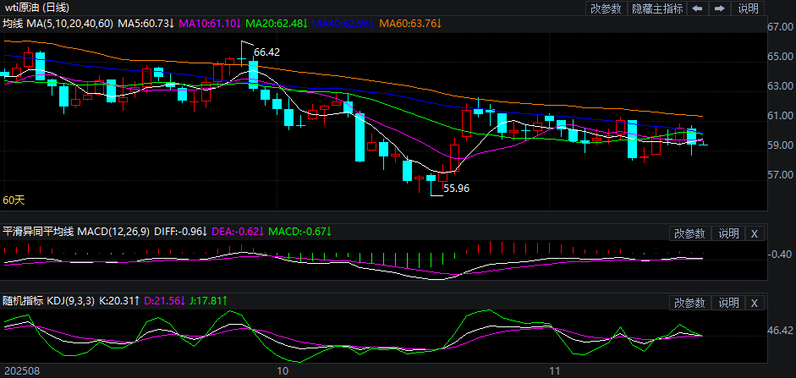The width and height of the screenshot is (796, 378).
Task: Click 改参数 in the MACD panel
Action: [x=689, y=233]
